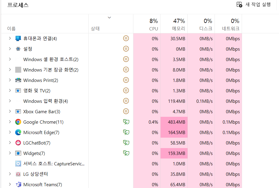Click 0.1Mbps network value for Microsoft Edge
This screenshot has height=188, width=279.
pos(231,132)
